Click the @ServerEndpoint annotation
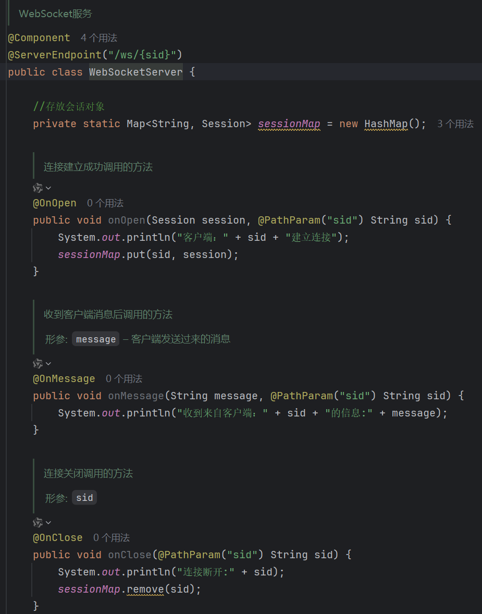 [55, 55]
